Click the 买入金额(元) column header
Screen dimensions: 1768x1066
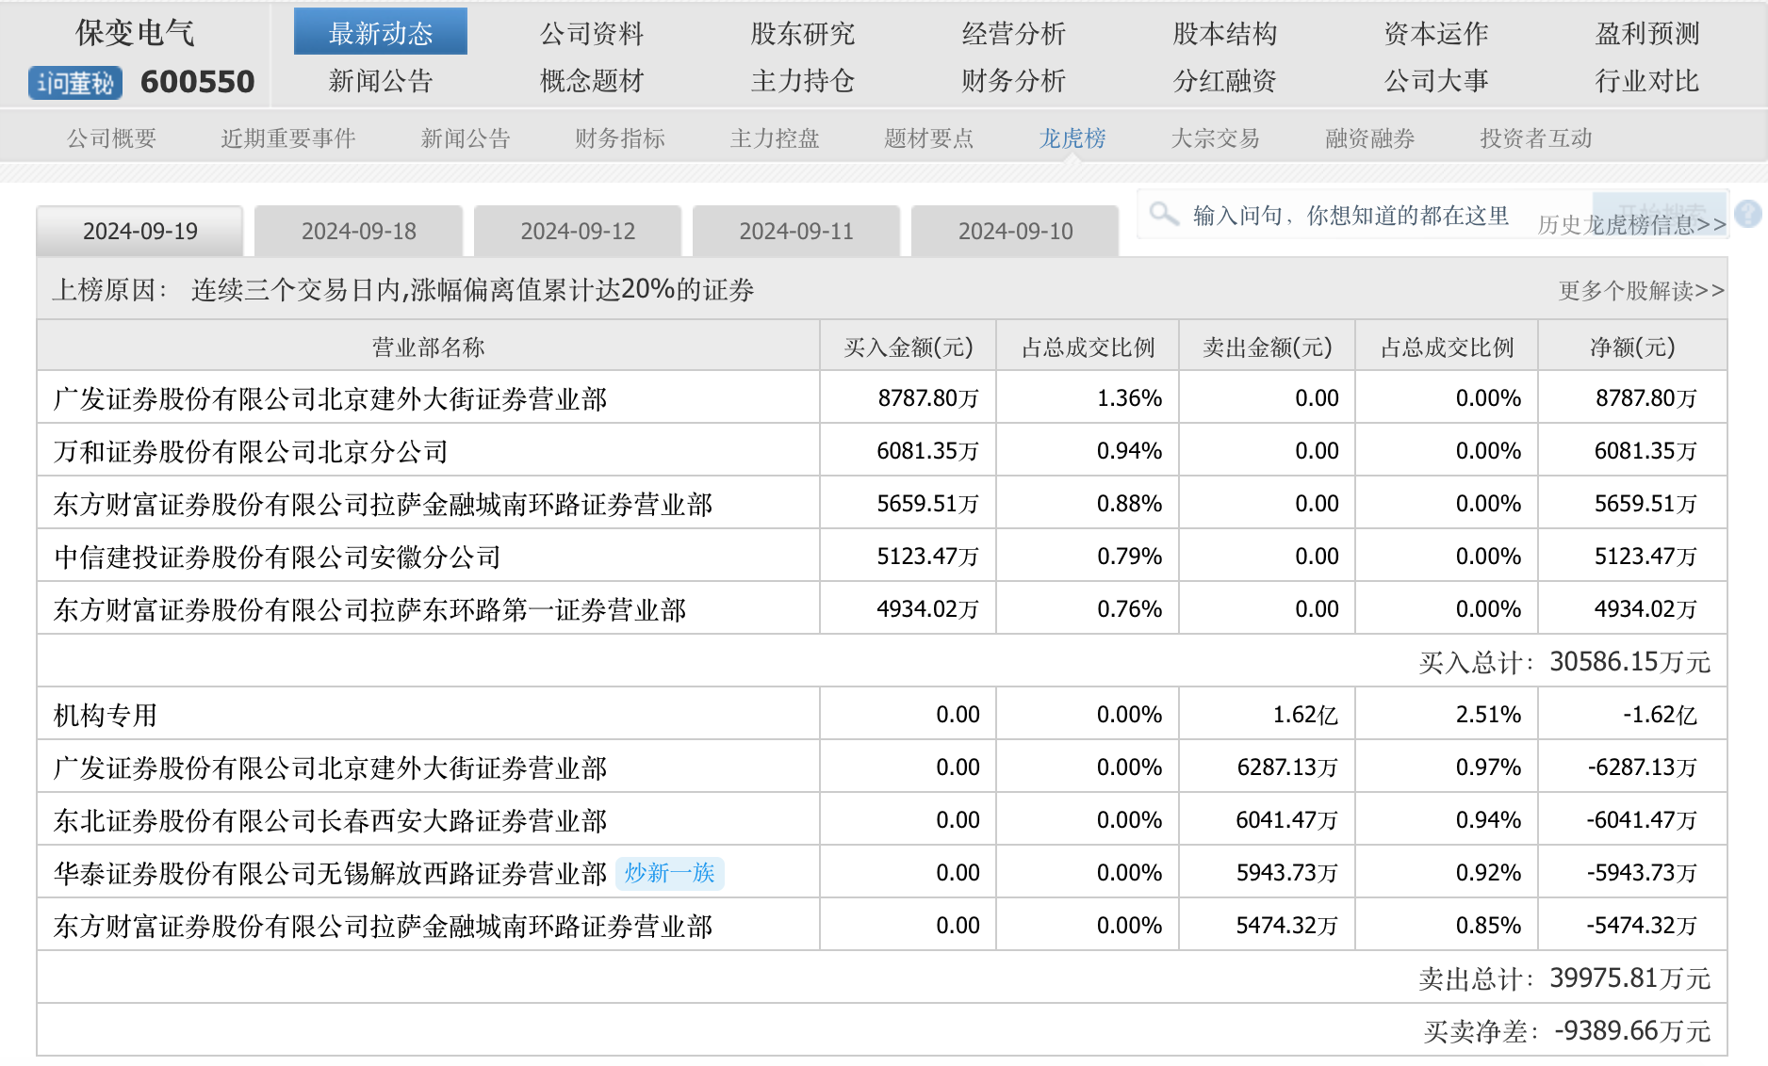pyautogui.click(x=908, y=347)
